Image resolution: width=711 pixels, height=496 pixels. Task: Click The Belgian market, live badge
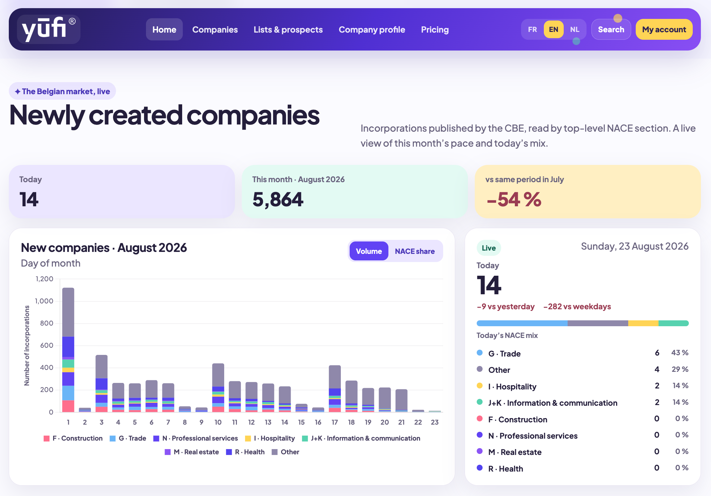62,91
